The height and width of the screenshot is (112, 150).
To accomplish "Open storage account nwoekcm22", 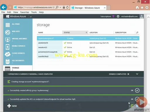I will (x=42, y=48).
